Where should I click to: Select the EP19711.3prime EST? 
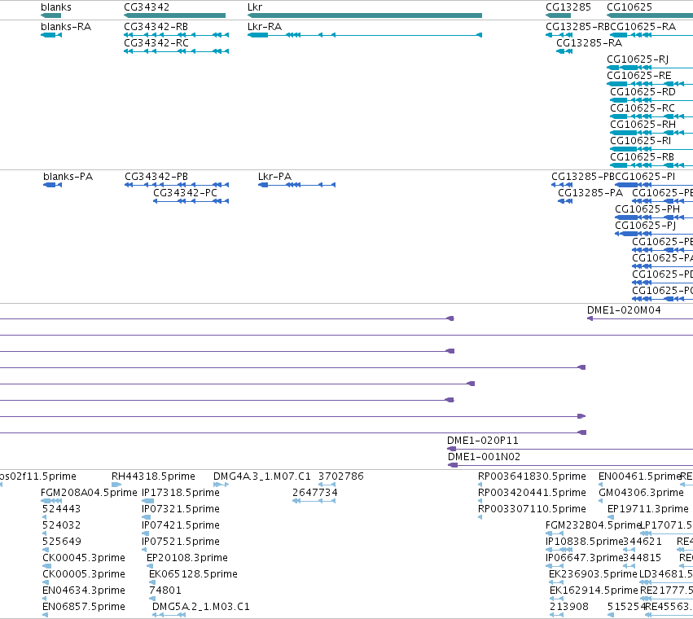click(609, 517)
